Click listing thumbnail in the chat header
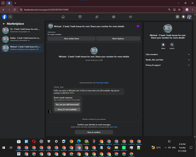This screenshot has height=157, width=196. click(x=51, y=26)
